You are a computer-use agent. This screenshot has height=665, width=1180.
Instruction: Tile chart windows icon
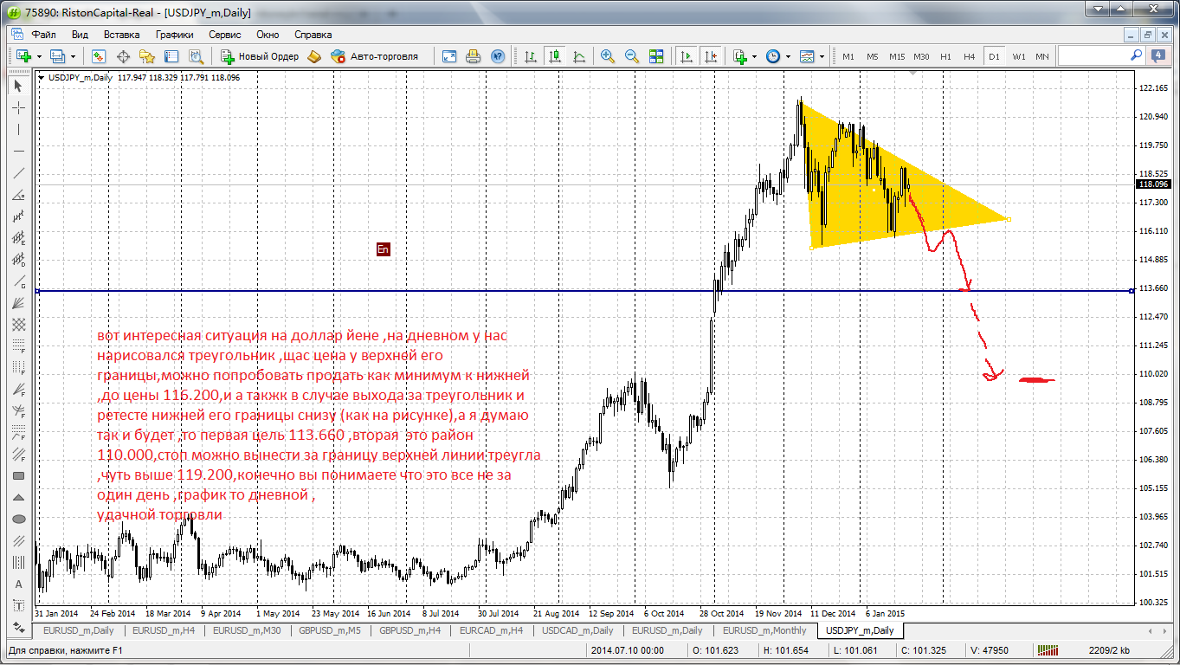pyautogui.click(x=656, y=56)
